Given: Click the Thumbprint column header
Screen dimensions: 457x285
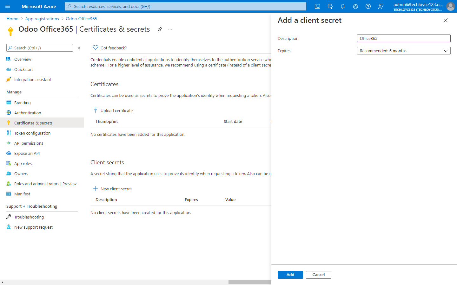Looking at the screenshot, I should (x=107, y=121).
